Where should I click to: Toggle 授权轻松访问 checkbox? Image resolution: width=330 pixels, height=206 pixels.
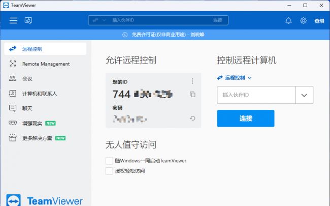(109, 171)
